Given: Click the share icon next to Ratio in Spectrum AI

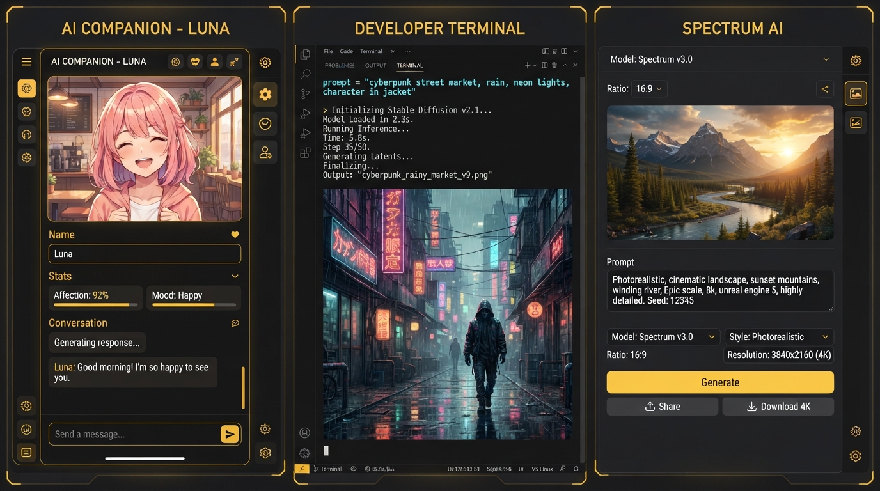Looking at the screenshot, I should tap(825, 89).
